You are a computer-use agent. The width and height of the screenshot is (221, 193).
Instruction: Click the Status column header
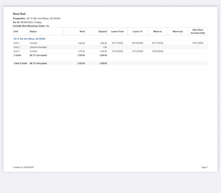tap(33, 31)
